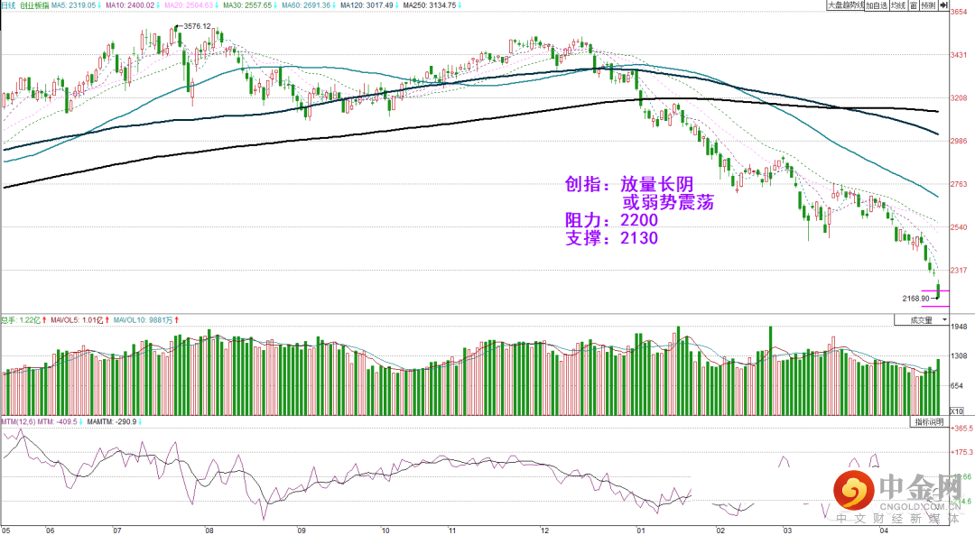
Task: Click the 2986 price axis label
Action: (959, 141)
